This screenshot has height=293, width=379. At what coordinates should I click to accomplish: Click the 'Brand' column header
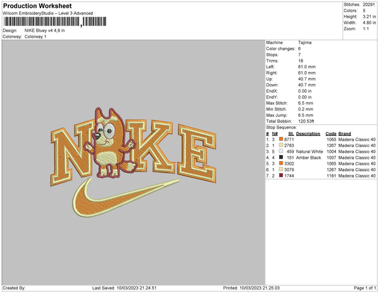[345, 134]
